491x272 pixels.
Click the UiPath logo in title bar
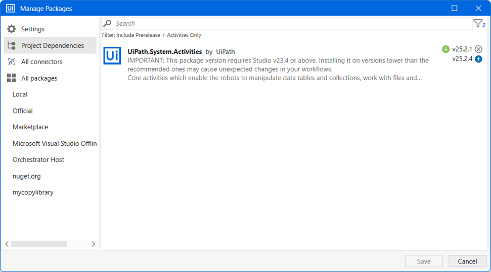[x=10, y=8]
